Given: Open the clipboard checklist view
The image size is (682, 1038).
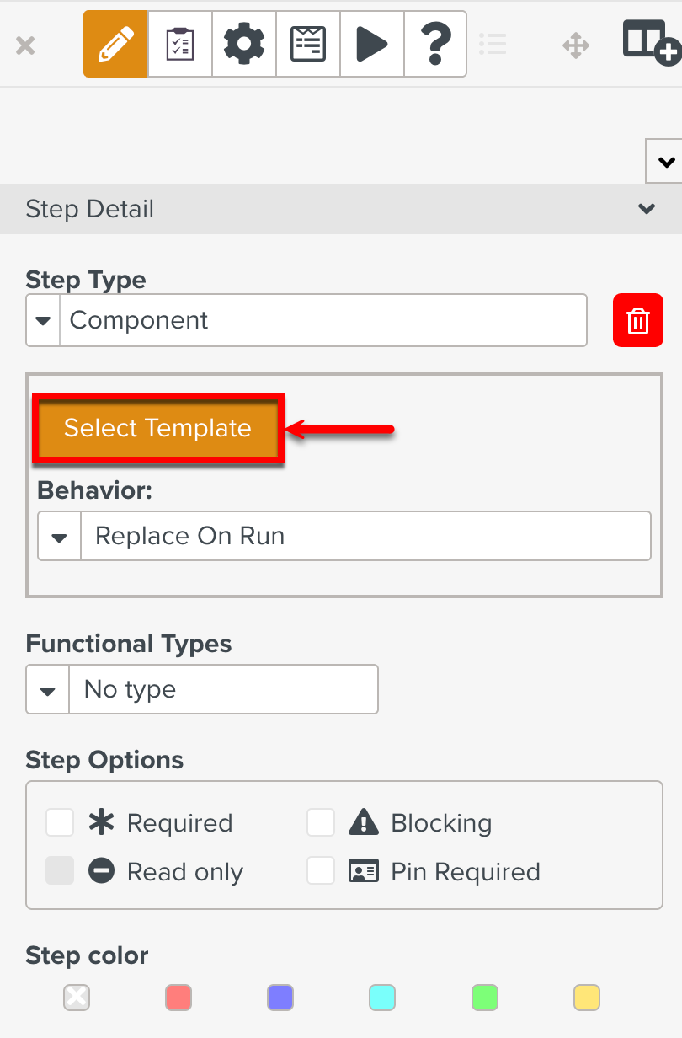Looking at the screenshot, I should point(179,44).
